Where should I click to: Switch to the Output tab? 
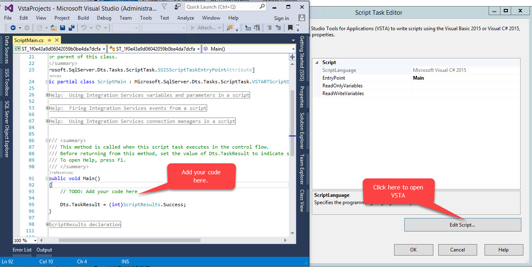[x=44, y=250]
